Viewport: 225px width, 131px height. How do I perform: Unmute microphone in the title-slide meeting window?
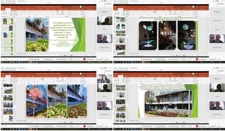(34, 59)
